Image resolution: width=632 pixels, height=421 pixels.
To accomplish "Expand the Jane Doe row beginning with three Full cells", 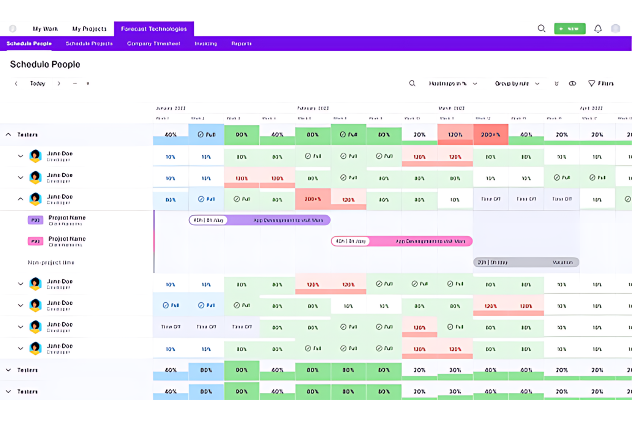I will pos(20,305).
